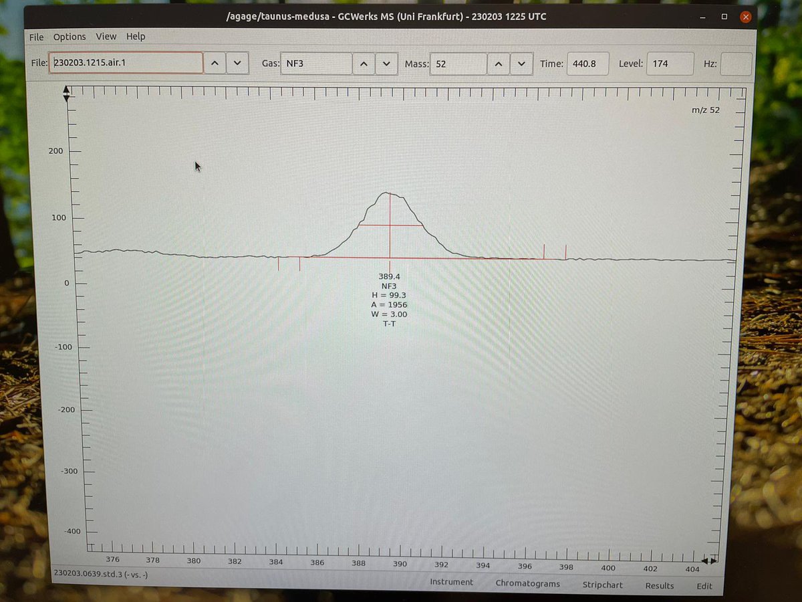Image resolution: width=802 pixels, height=602 pixels.
Task: Click the horizontal axis scale arrows icon
Action: click(x=708, y=560)
